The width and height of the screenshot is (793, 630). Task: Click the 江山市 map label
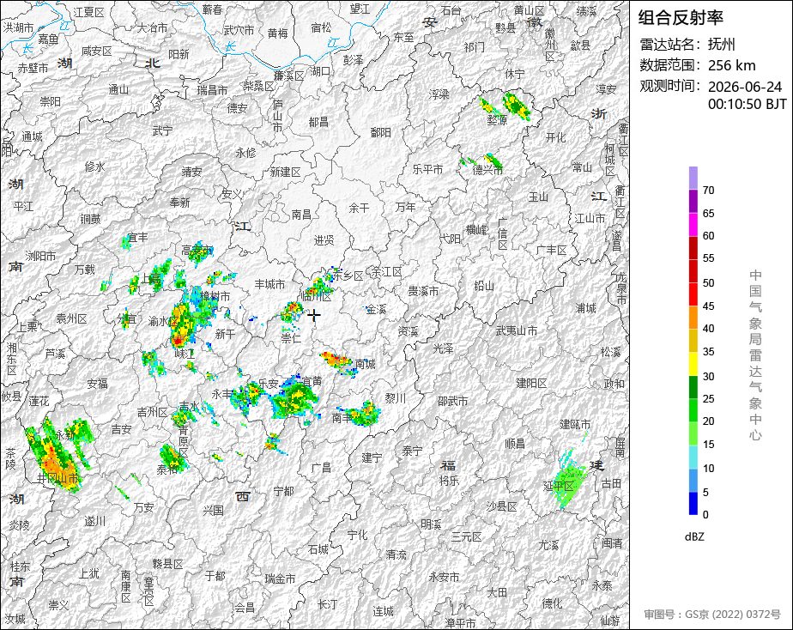click(x=590, y=218)
